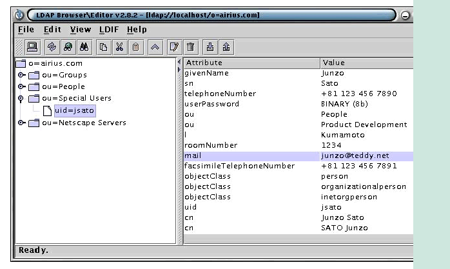450x269 pixels.
Task: Click the value 'Product Development'
Action: 364,125
